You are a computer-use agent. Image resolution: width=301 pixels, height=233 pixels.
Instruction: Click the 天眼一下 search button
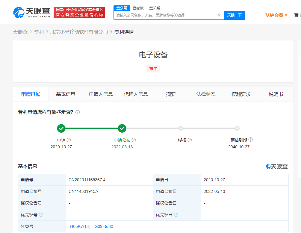(235, 15)
